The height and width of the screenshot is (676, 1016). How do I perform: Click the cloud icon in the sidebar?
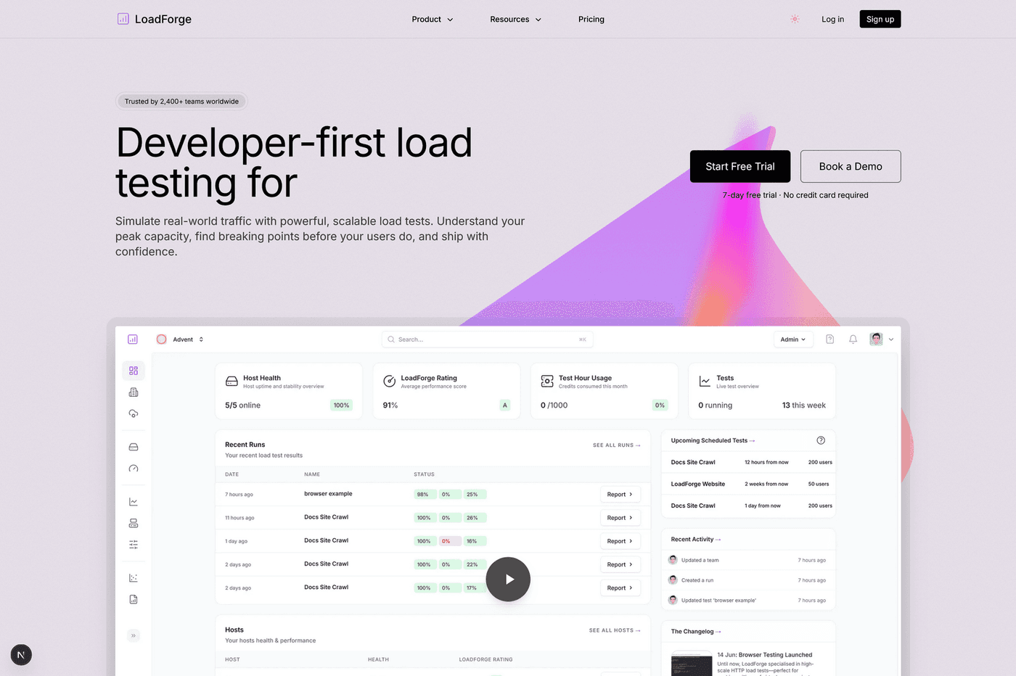click(133, 413)
